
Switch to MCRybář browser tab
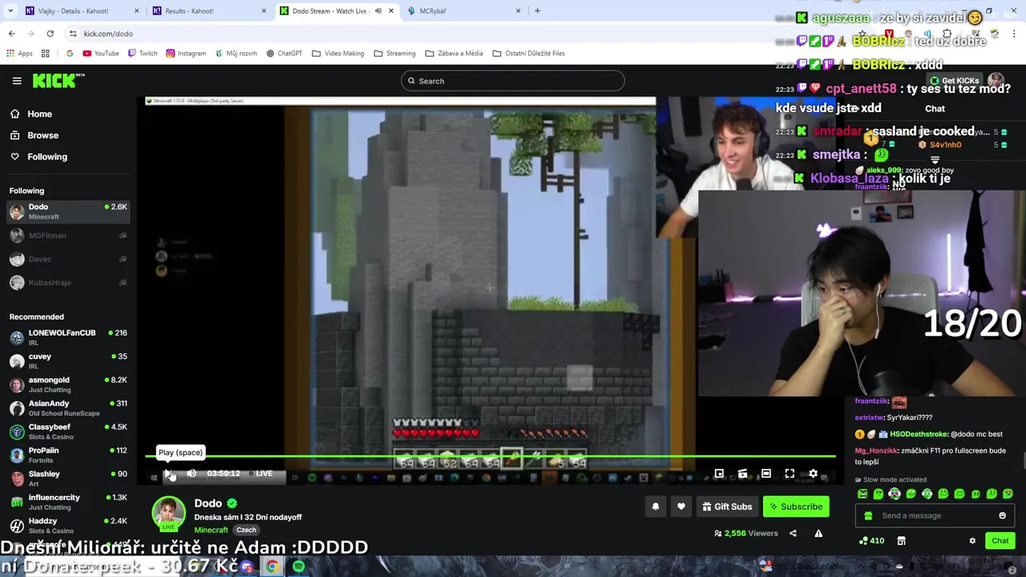[463, 11]
